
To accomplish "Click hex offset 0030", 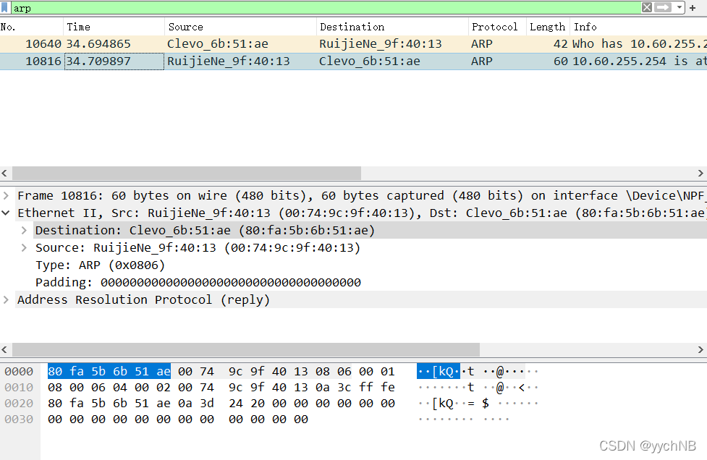I will [19, 419].
